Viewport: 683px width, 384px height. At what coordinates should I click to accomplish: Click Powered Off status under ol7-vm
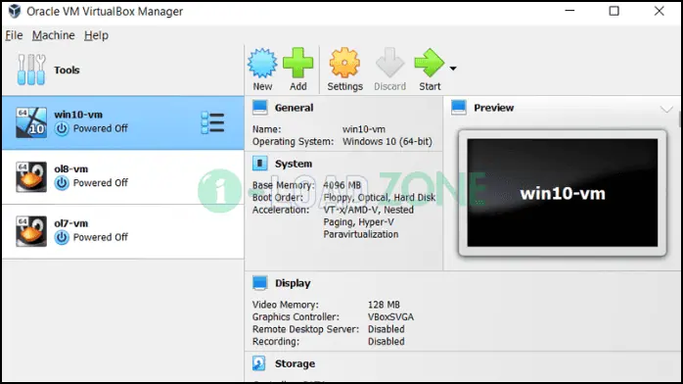[101, 237]
